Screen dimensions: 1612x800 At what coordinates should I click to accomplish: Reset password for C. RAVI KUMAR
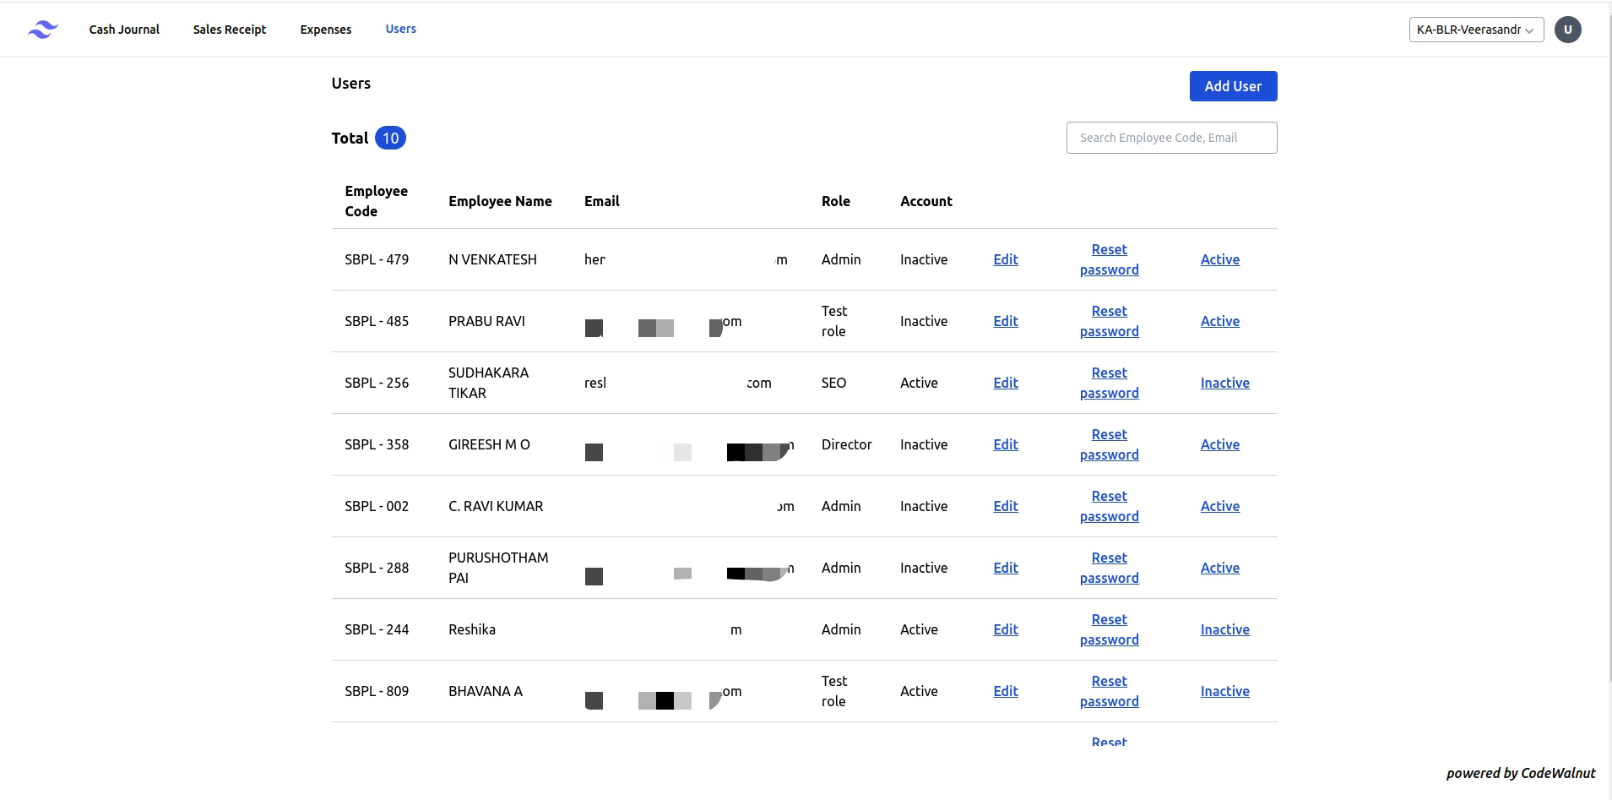click(x=1109, y=506)
